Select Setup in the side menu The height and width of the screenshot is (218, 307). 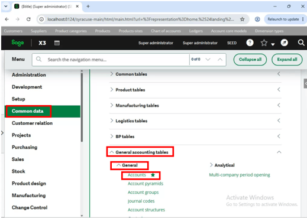(x=18, y=99)
